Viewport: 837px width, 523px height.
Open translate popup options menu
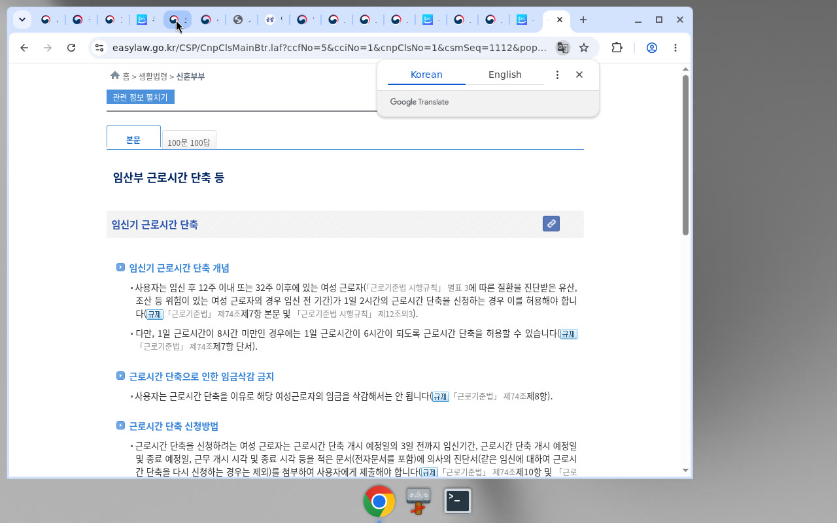557,75
